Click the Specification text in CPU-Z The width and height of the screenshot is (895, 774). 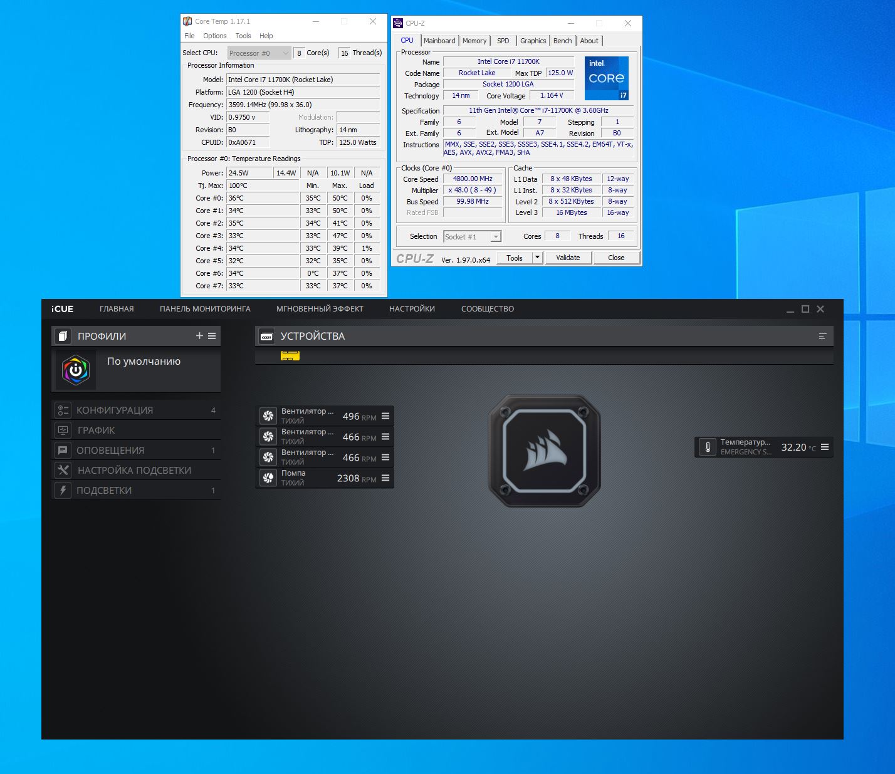[538, 110]
